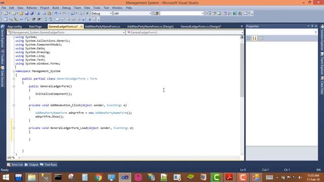
Task: Open the active documents list arrow
Action: [241, 26]
